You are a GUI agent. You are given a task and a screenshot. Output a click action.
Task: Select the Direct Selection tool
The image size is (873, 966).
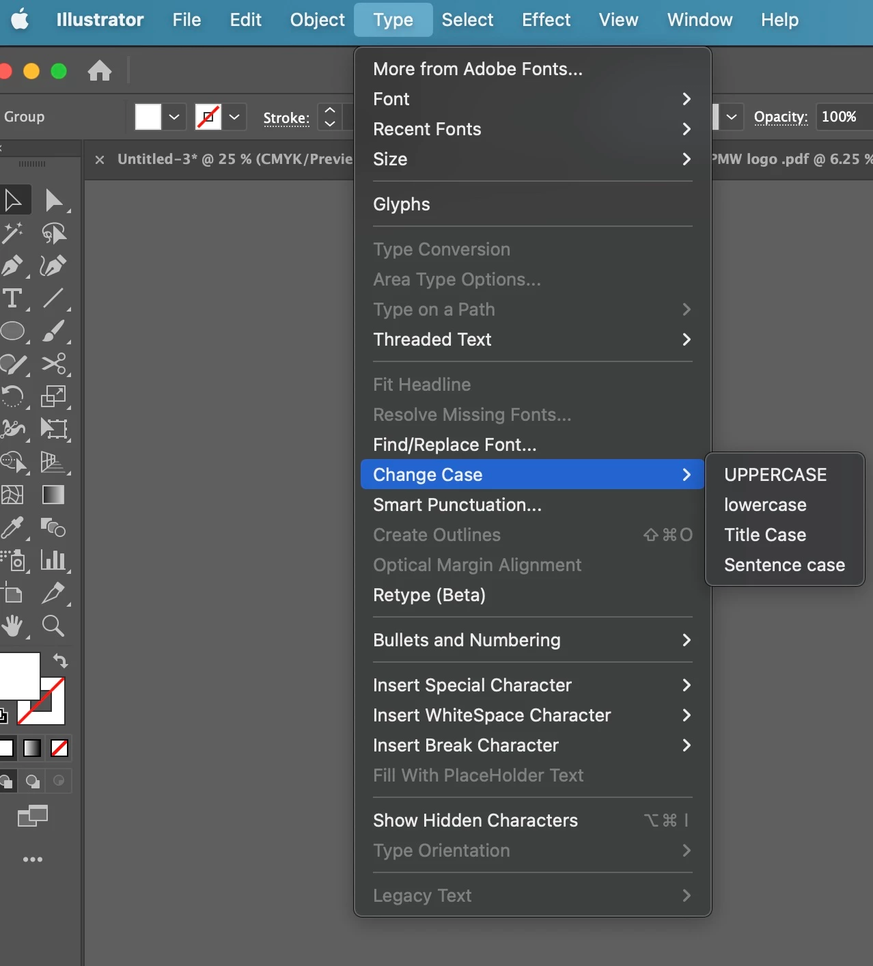click(54, 200)
